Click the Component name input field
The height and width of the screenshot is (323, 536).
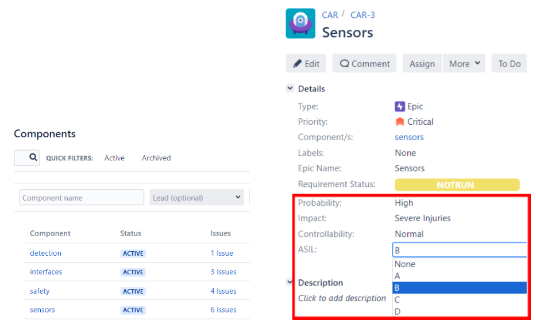(x=82, y=198)
